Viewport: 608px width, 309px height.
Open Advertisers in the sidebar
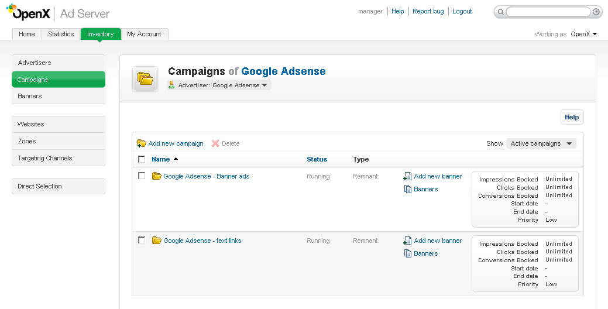click(x=59, y=63)
